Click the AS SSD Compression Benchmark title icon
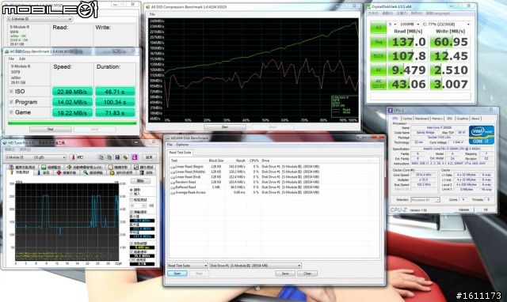Image resolution: width=507 pixels, height=302 pixels. [x=147, y=7]
